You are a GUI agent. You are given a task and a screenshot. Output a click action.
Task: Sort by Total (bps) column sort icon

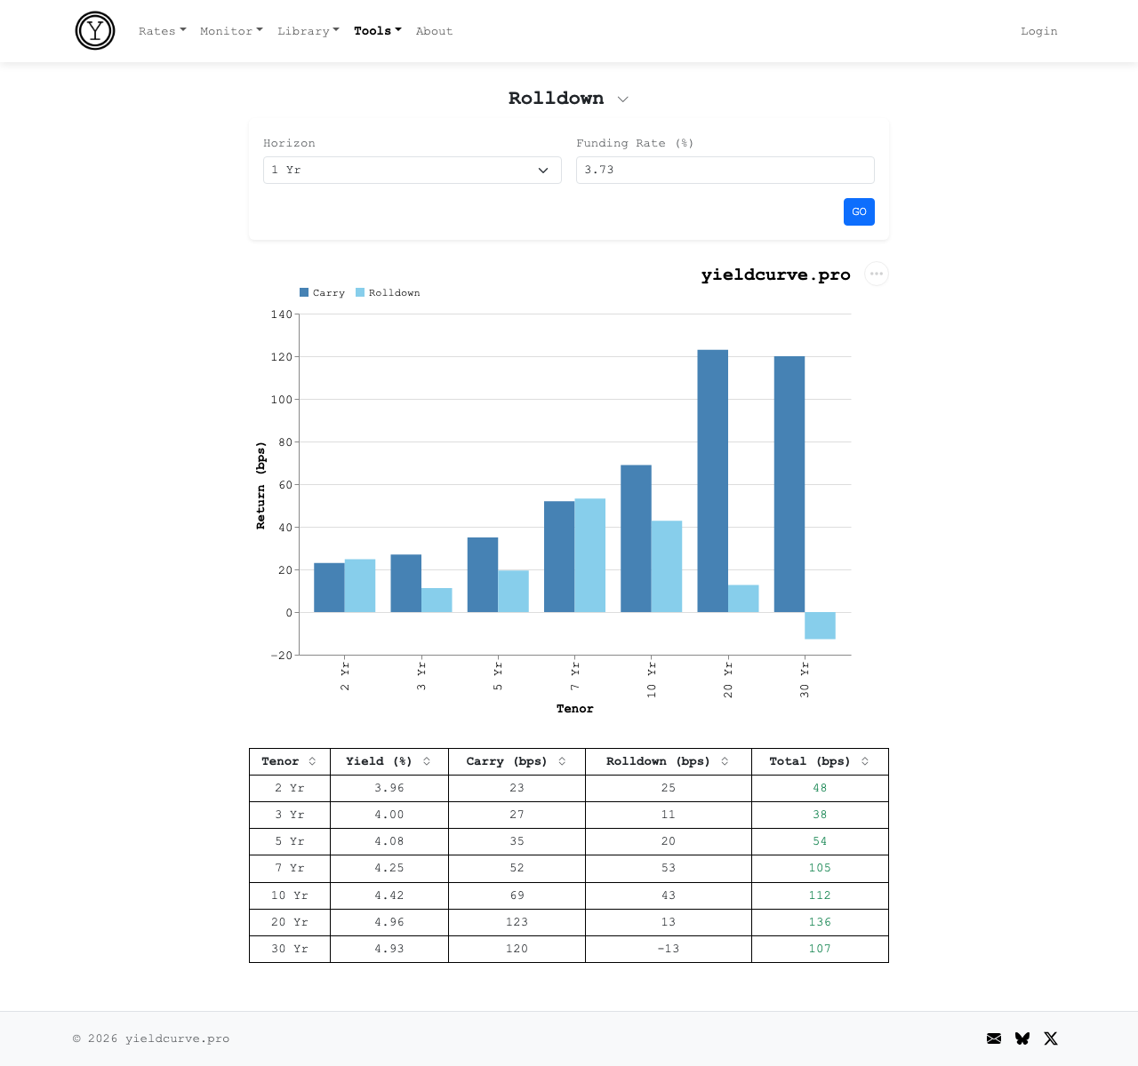coord(865,761)
